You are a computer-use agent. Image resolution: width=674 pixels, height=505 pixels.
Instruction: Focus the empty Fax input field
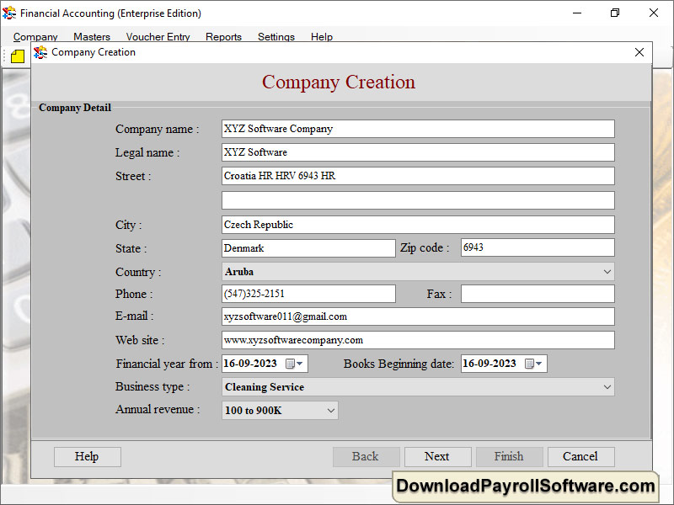[537, 294]
